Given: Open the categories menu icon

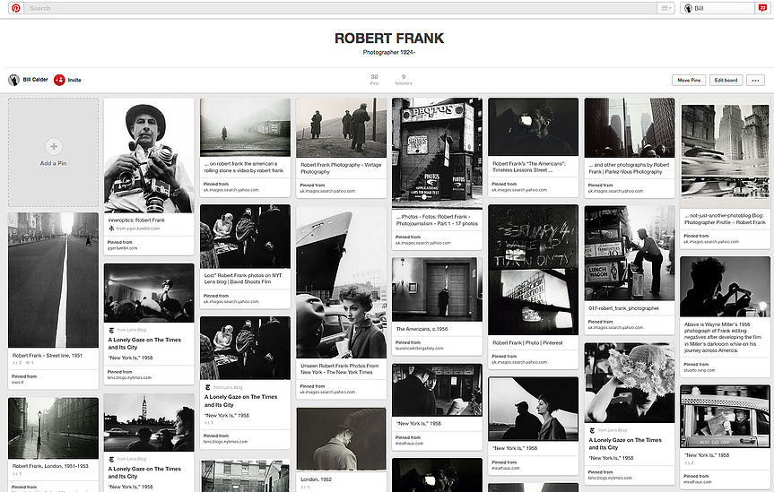Looking at the screenshot, I should click(x=665, y=8).
